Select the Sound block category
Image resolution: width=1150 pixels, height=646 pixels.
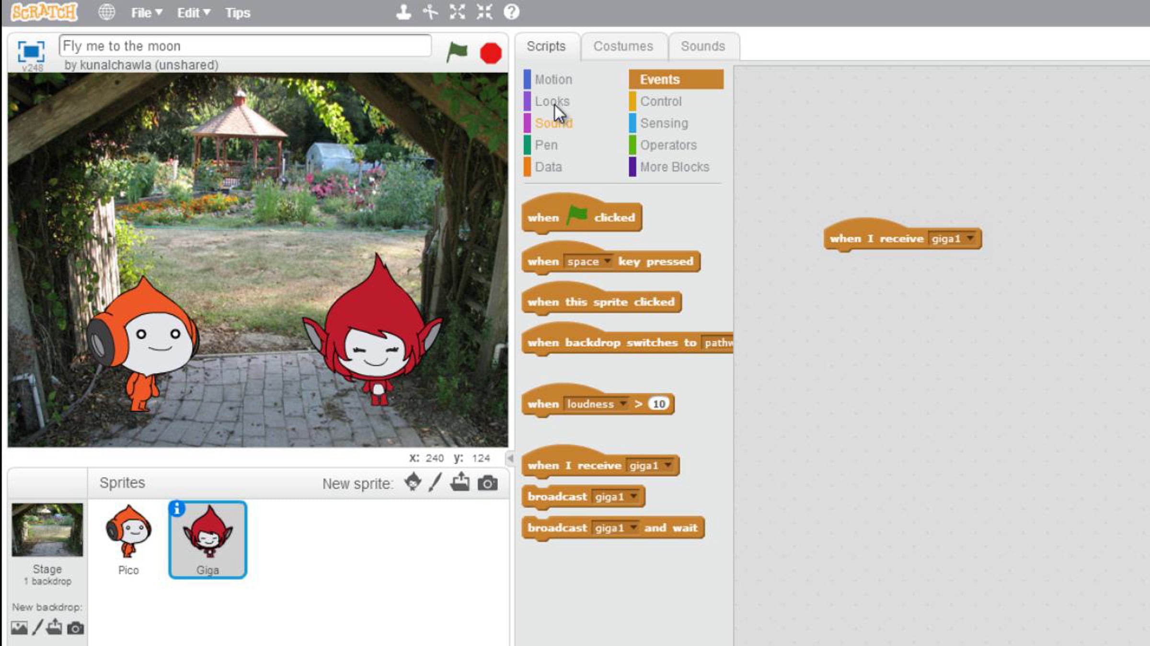pos(553,123)
